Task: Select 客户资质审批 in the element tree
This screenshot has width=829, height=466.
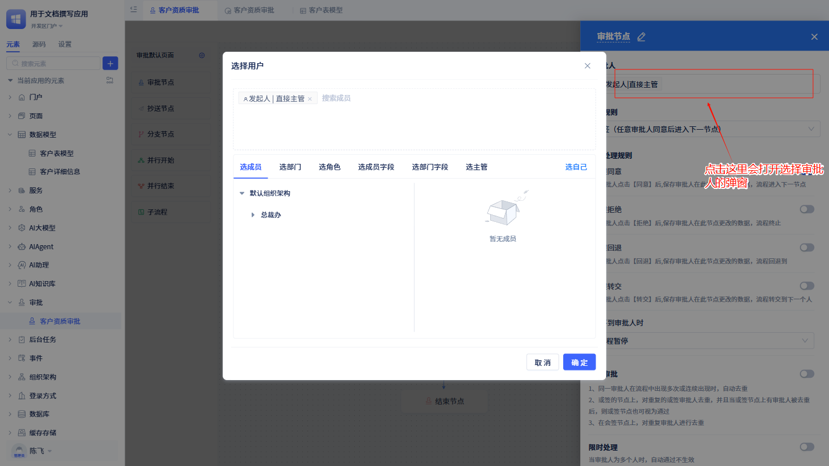Action: pyautogui.click(x=60, y=321)
